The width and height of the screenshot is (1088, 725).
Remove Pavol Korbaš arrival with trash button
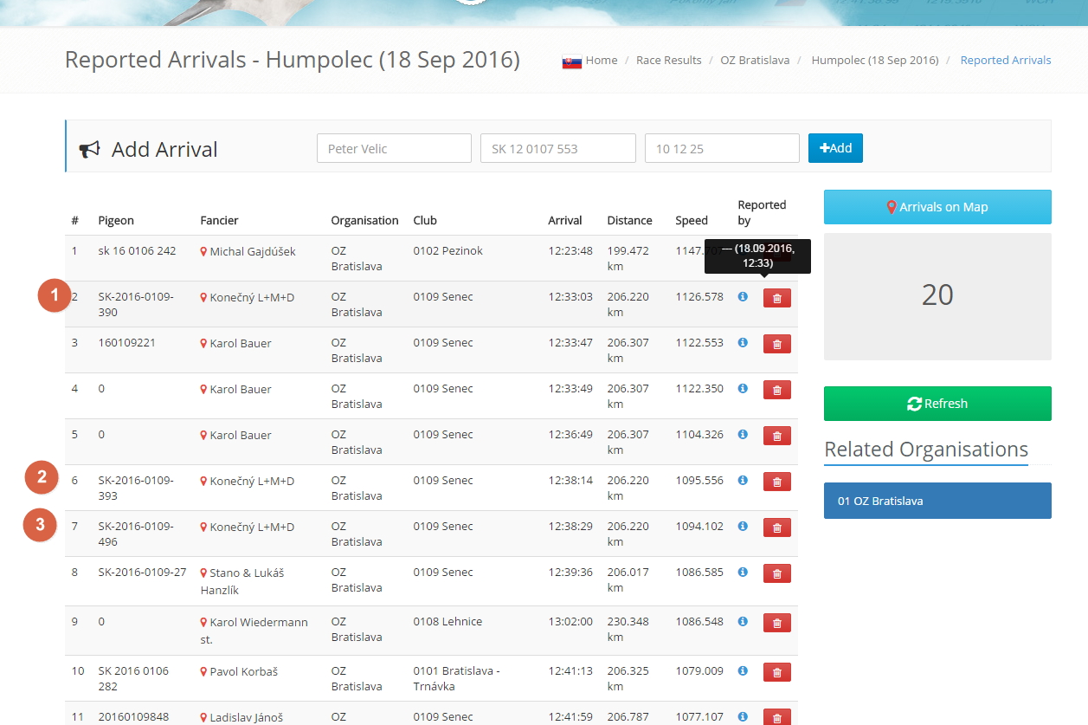(x=776, y=672)
